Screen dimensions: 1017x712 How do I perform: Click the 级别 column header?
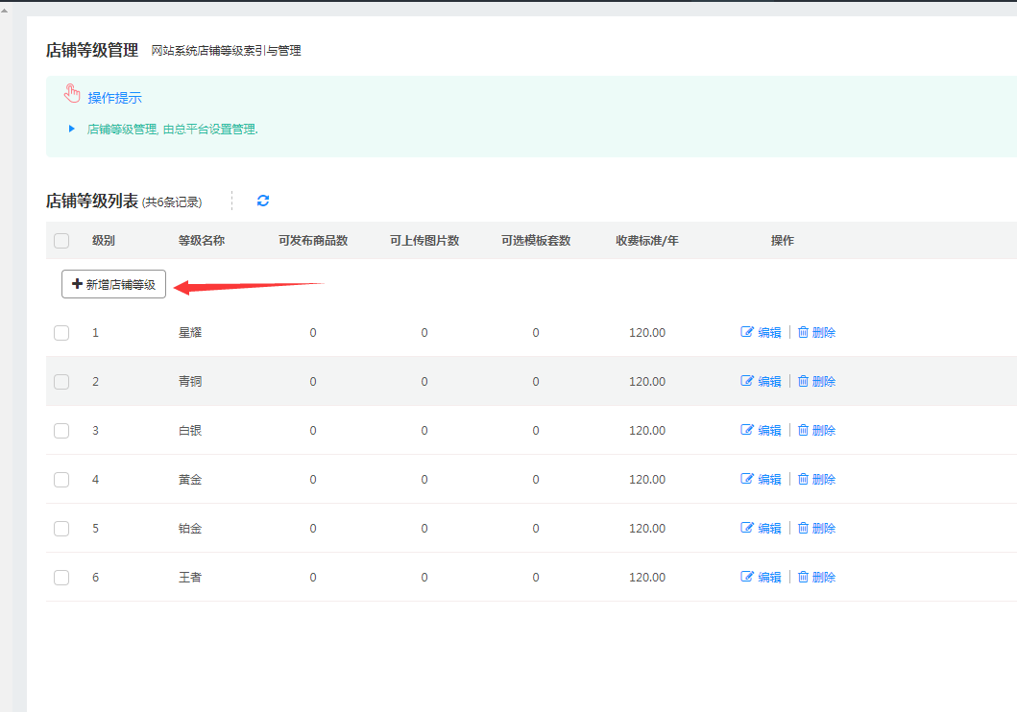(104, 241)
